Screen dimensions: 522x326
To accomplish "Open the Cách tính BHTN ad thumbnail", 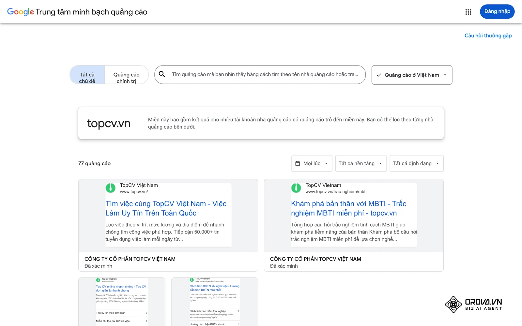I will click(214, 302).
